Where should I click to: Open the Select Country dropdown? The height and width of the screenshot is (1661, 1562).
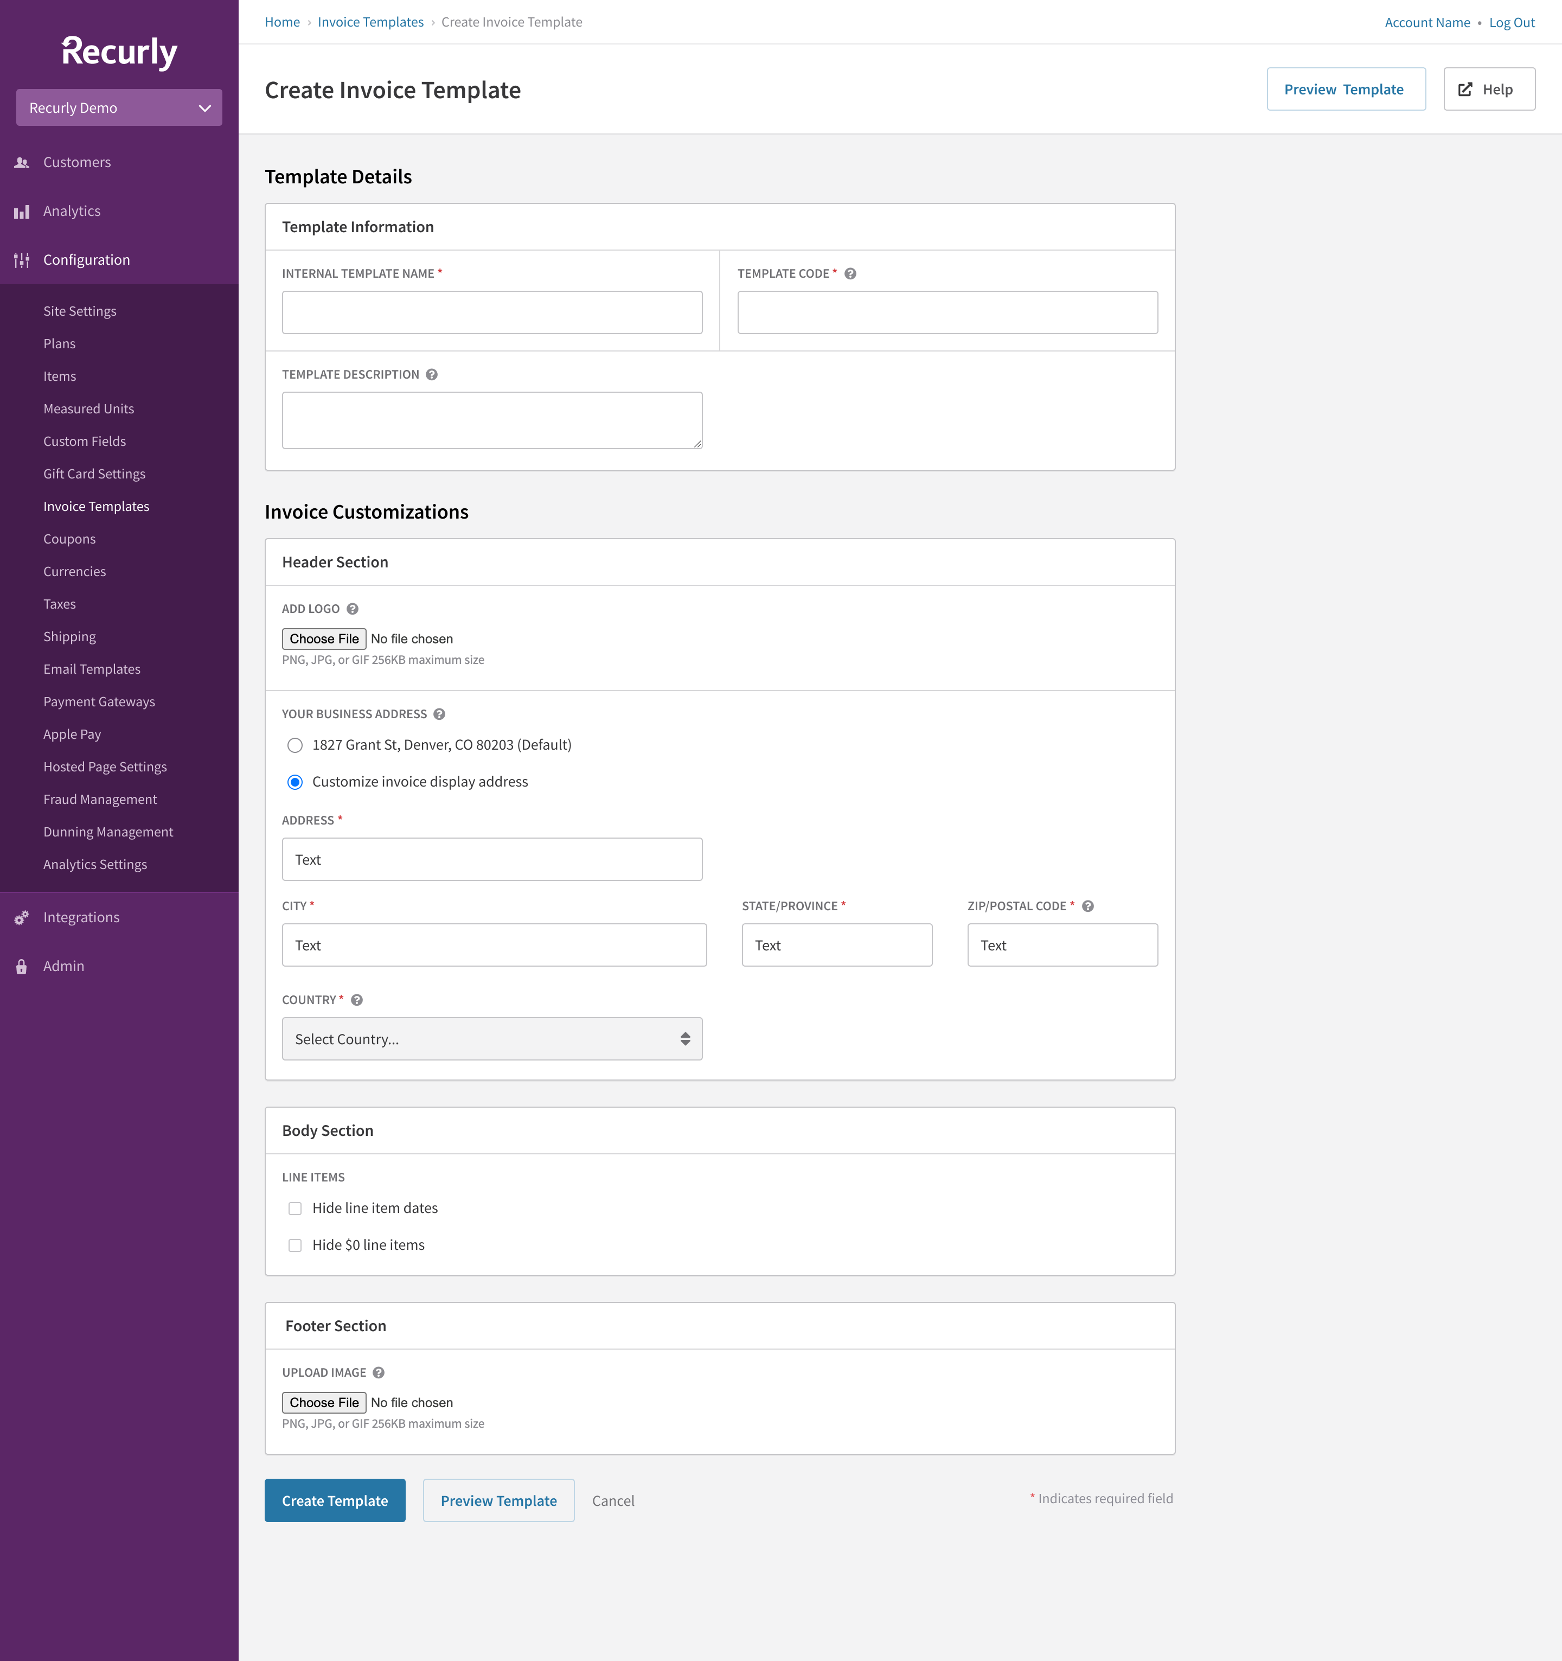pyautogui.click(x=492, y=1039)
